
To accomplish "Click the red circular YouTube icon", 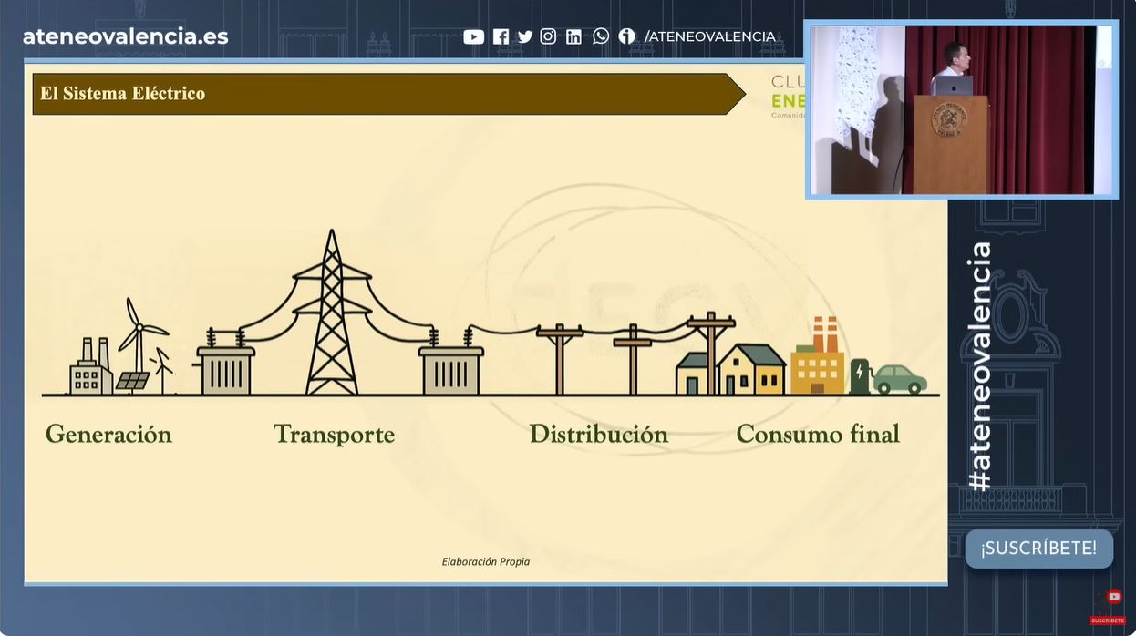I will click(x=1113, y=597).
